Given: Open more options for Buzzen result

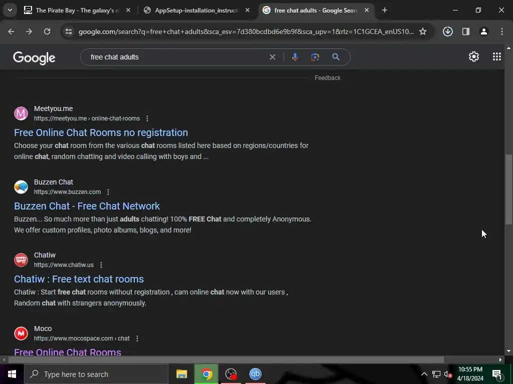Looking at the screenshot, I should point(108,192).
